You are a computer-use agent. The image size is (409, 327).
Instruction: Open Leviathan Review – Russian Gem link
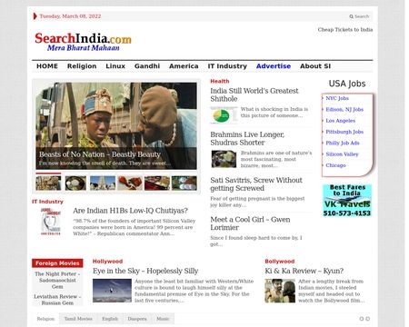click(x=57, y=300)
